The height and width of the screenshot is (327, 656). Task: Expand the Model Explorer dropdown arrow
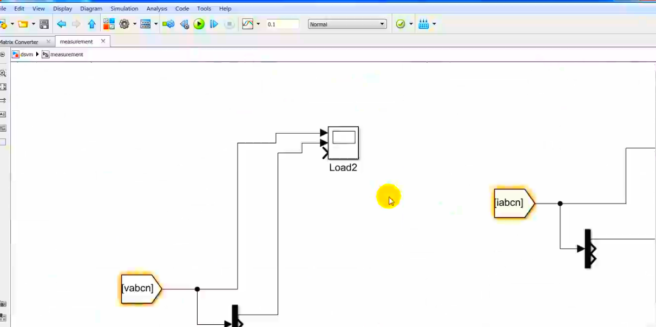point(156,24)
